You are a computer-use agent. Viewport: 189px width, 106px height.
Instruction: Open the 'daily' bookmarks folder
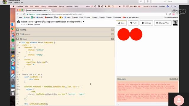[x=94, y=17]
